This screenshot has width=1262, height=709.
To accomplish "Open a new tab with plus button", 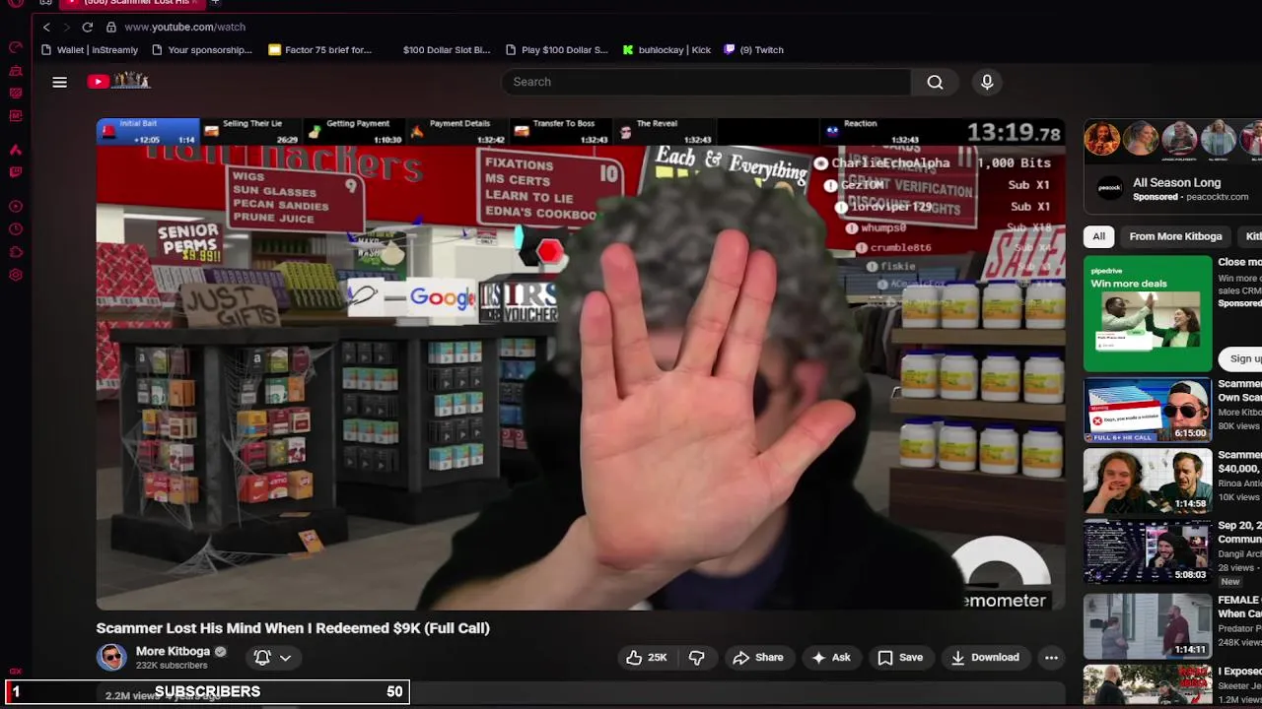I will tap(215, 3).
